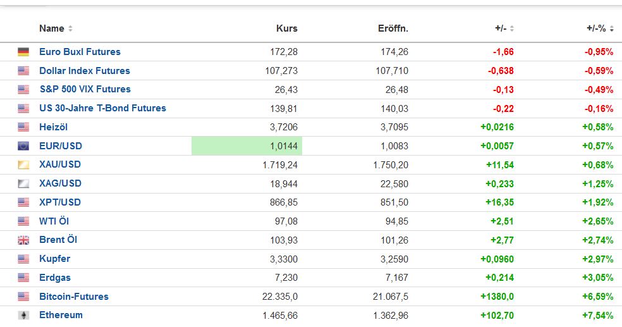Click the Kurs column header
622x327 pixels.
tap(286, 28)
